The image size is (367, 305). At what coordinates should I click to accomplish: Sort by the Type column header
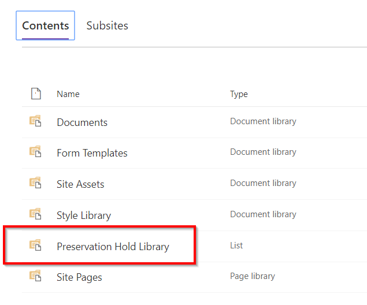tap(239, 94)
